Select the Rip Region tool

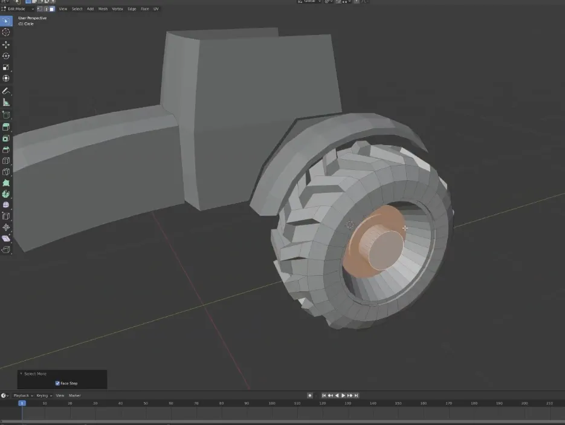click(x=6, y=250)
